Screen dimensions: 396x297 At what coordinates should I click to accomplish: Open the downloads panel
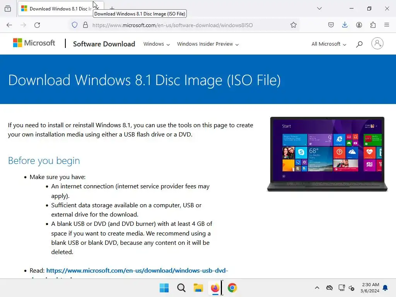345,25
